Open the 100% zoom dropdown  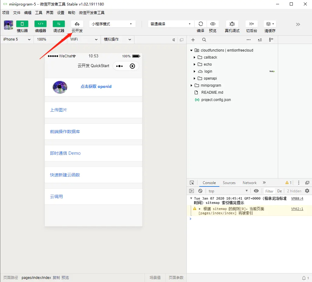[x=51, y=39]
